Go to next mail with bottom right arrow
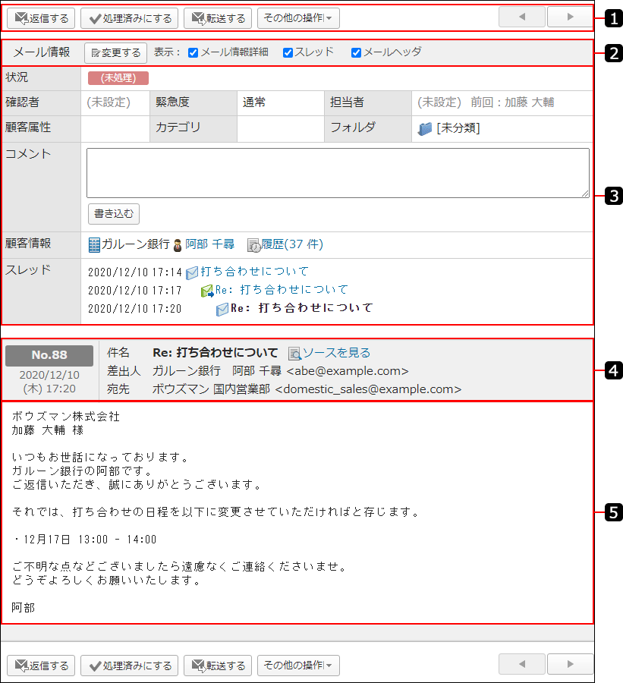 point(570,664)
